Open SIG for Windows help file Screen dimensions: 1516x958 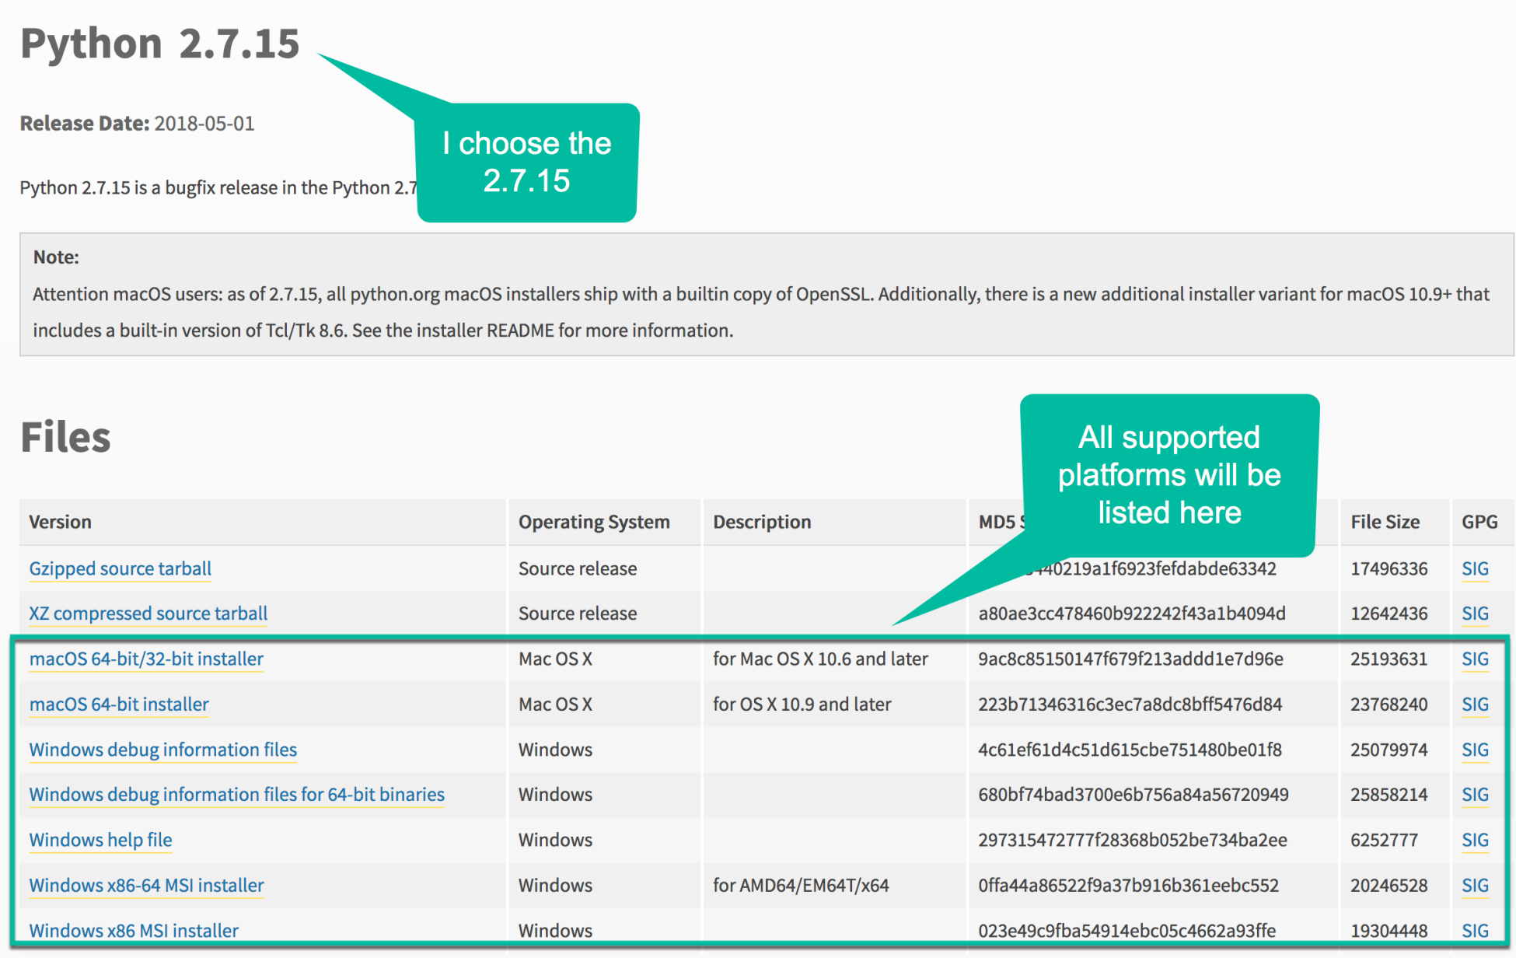1475,840
